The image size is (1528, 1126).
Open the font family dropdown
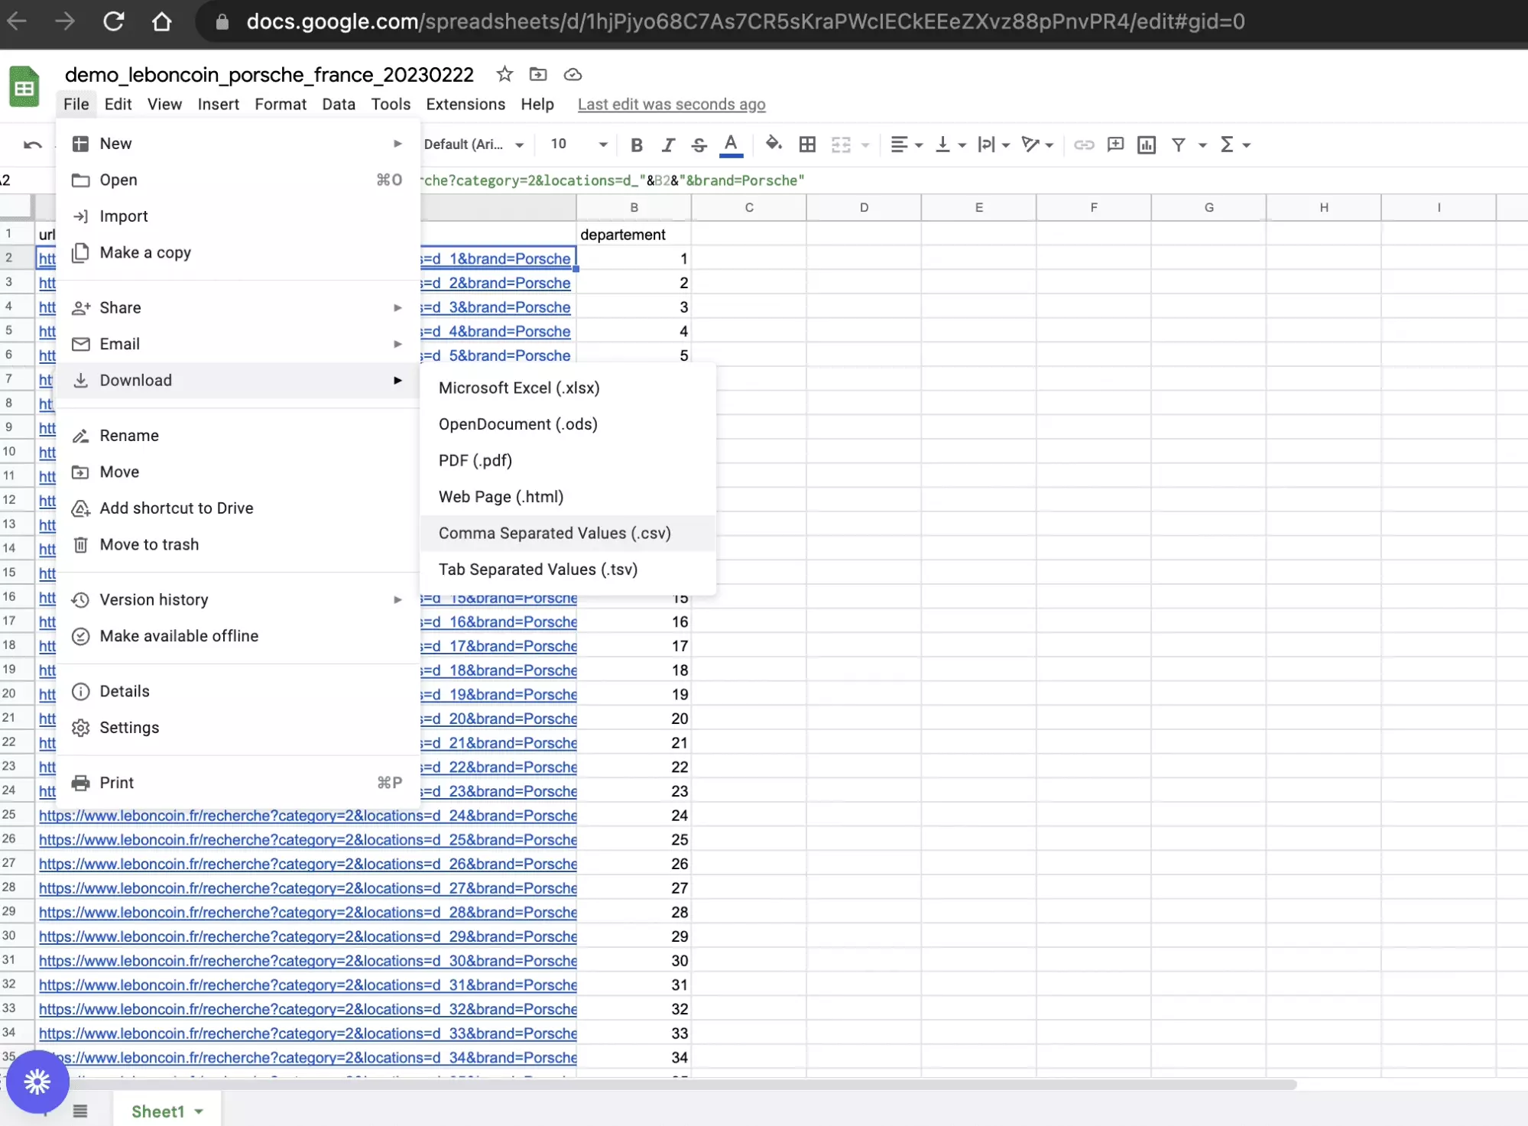tap(474, 144)
